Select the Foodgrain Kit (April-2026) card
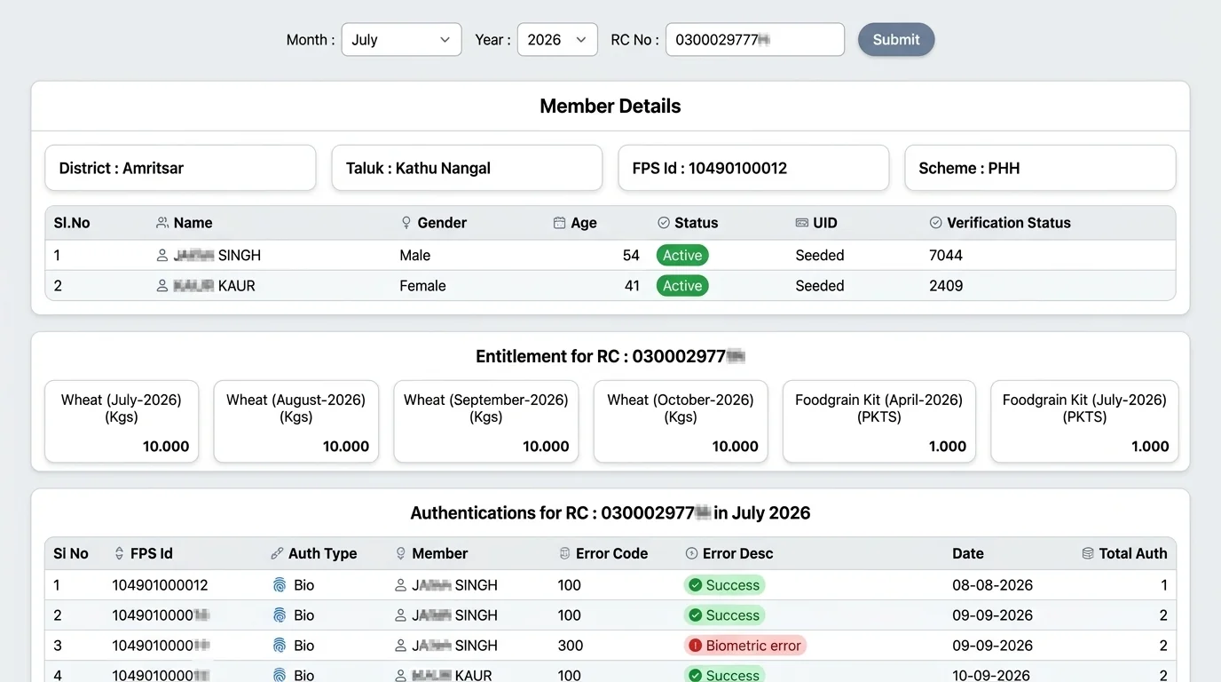 [x=879, y=422]
